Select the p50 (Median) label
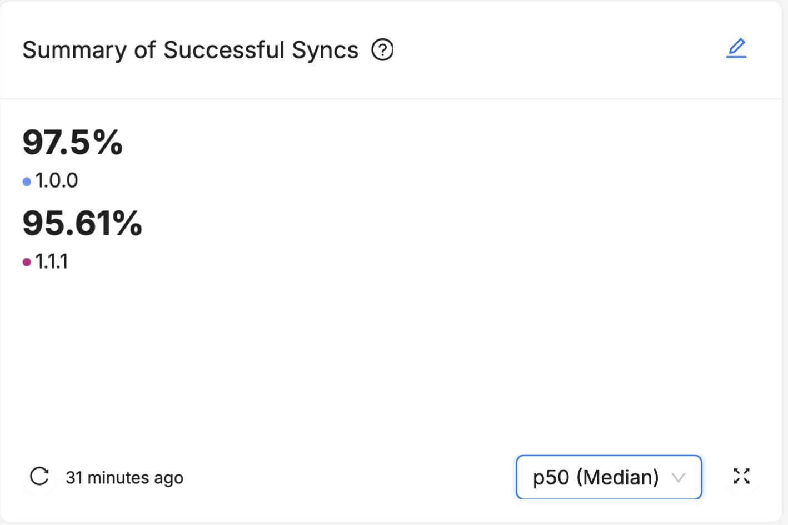This screenshot has height=525, width=788. [595, 476]
